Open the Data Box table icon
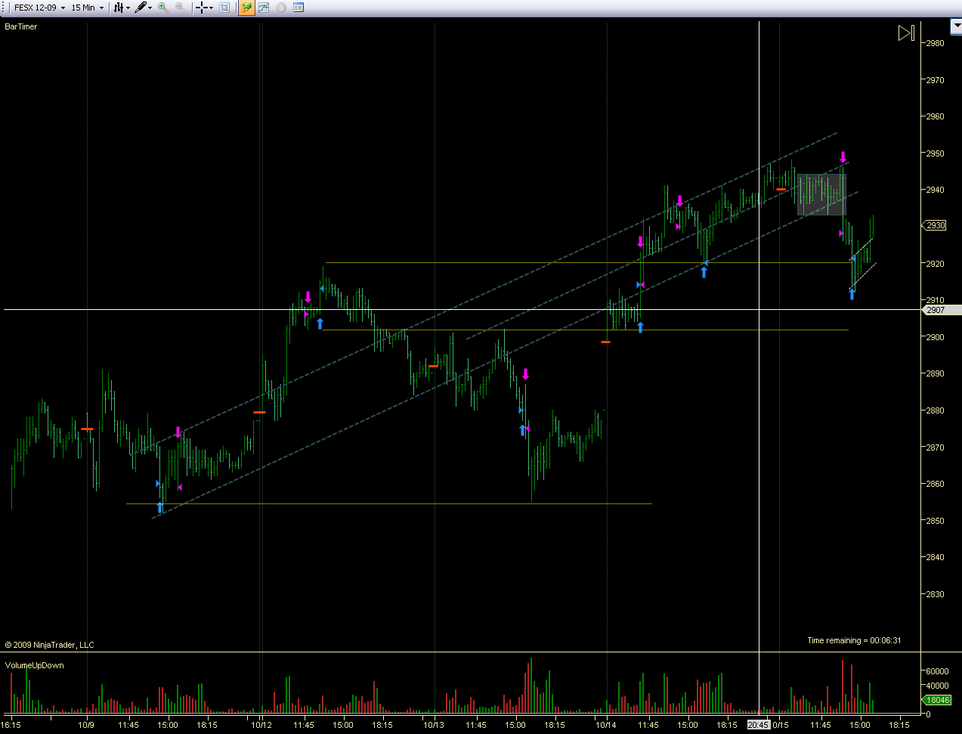The height and width of the screenshot is (734, 962). [x=298, y=8]
